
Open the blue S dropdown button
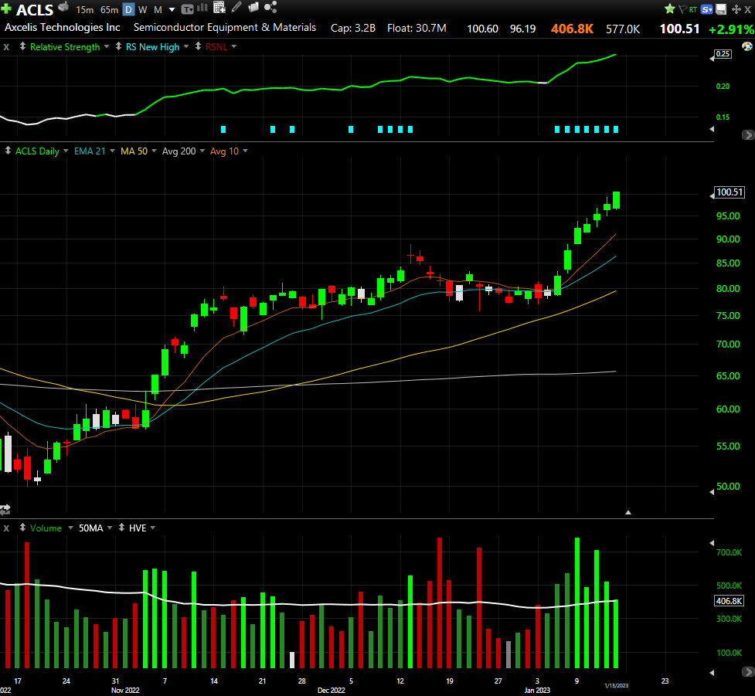click(707, 9)
